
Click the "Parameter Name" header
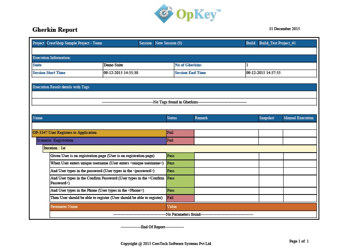point(108,207)
